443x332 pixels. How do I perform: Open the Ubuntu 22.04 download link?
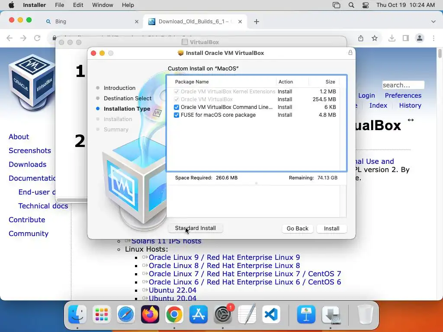point(172,290)
